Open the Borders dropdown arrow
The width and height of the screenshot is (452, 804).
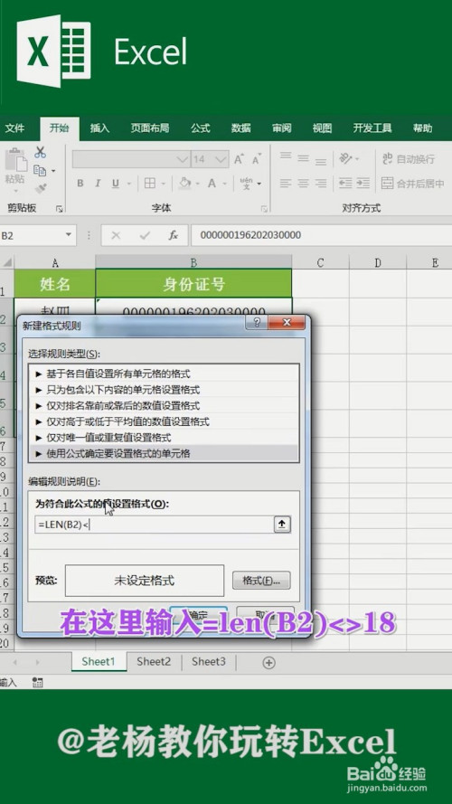click(x=163, y=184)
